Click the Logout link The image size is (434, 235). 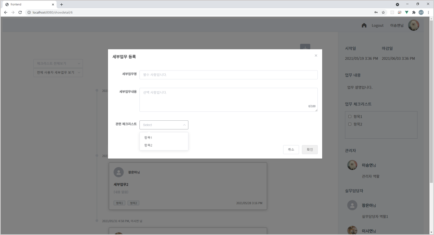point(377,25)
